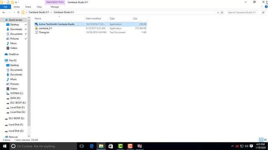Open Local Disk (F:) under This PC
268x150 pixels.
click(x=18, y=107)
